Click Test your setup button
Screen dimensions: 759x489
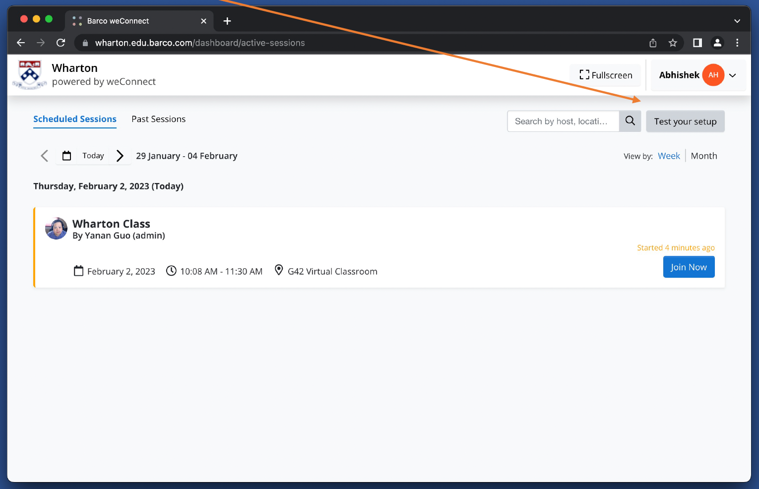tap(685, 122)
